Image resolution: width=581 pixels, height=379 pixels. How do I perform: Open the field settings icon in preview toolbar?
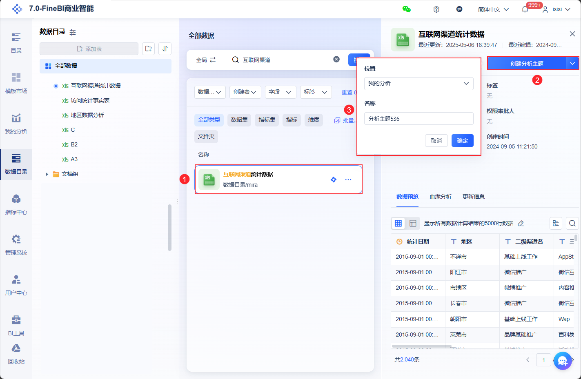point(556,223)
